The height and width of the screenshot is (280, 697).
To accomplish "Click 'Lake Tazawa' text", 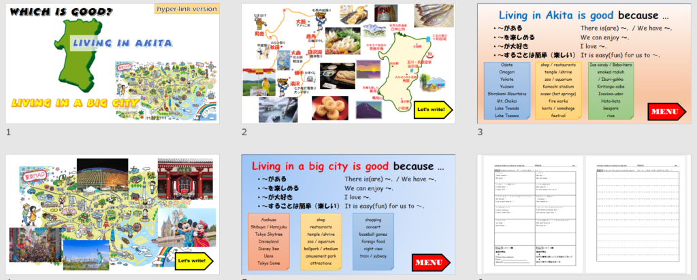I will 506,116.
